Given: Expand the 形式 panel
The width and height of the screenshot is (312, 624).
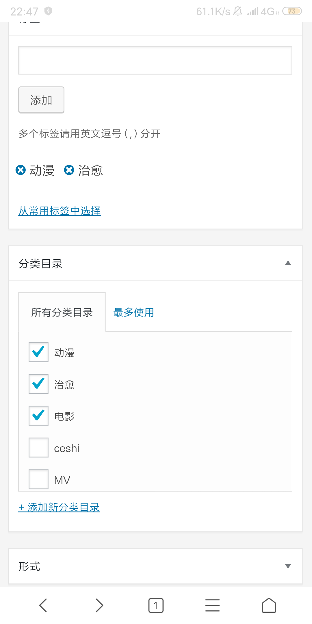Looking at the screenshot, I should (x=288, y=566).
